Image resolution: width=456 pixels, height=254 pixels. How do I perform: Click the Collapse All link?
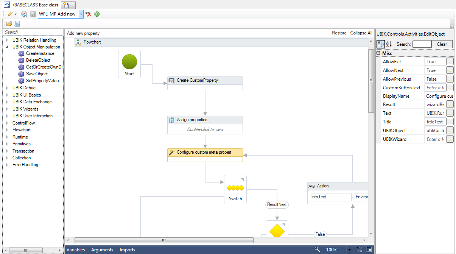click(361, 33)
